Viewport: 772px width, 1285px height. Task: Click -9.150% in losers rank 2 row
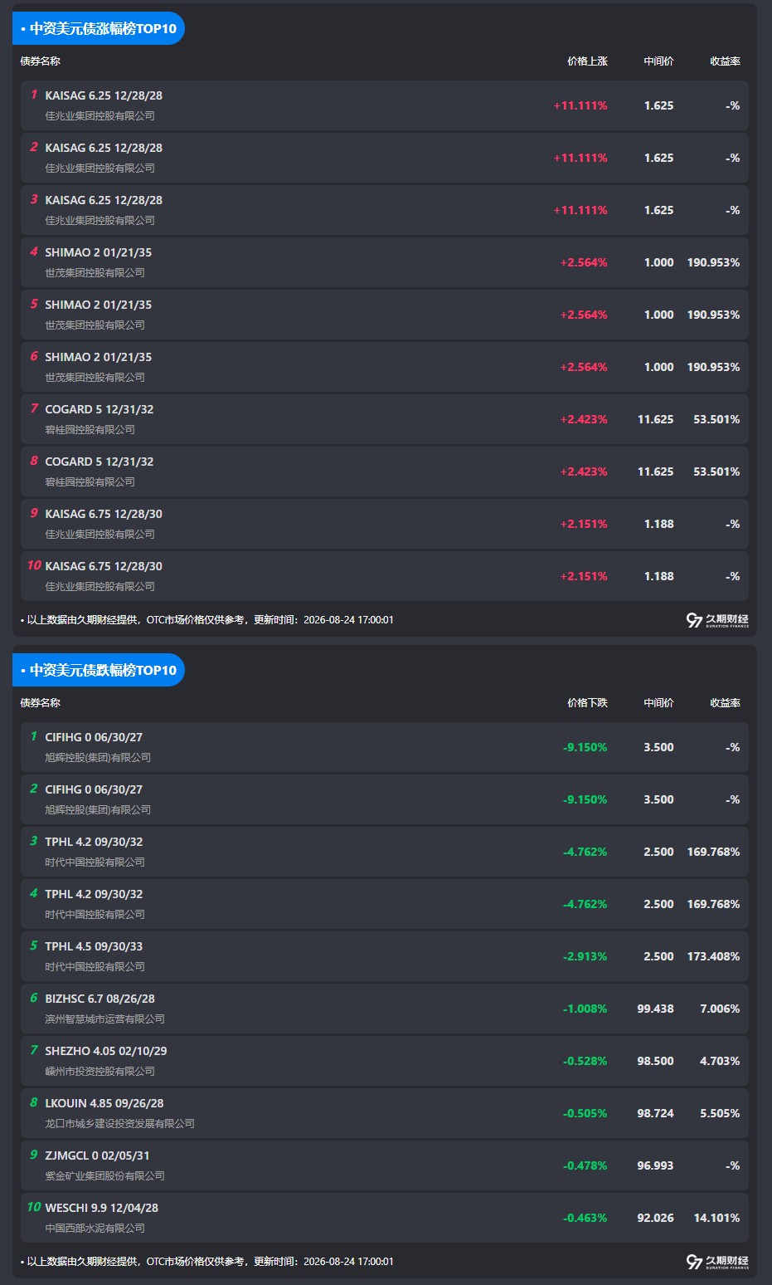(585, 799)
